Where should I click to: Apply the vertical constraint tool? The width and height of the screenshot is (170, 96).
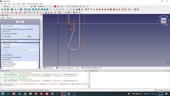click(91, 10)
